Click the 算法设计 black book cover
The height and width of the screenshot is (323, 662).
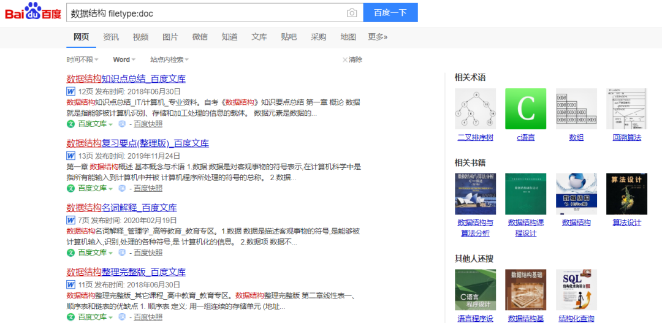coord(626,194)
